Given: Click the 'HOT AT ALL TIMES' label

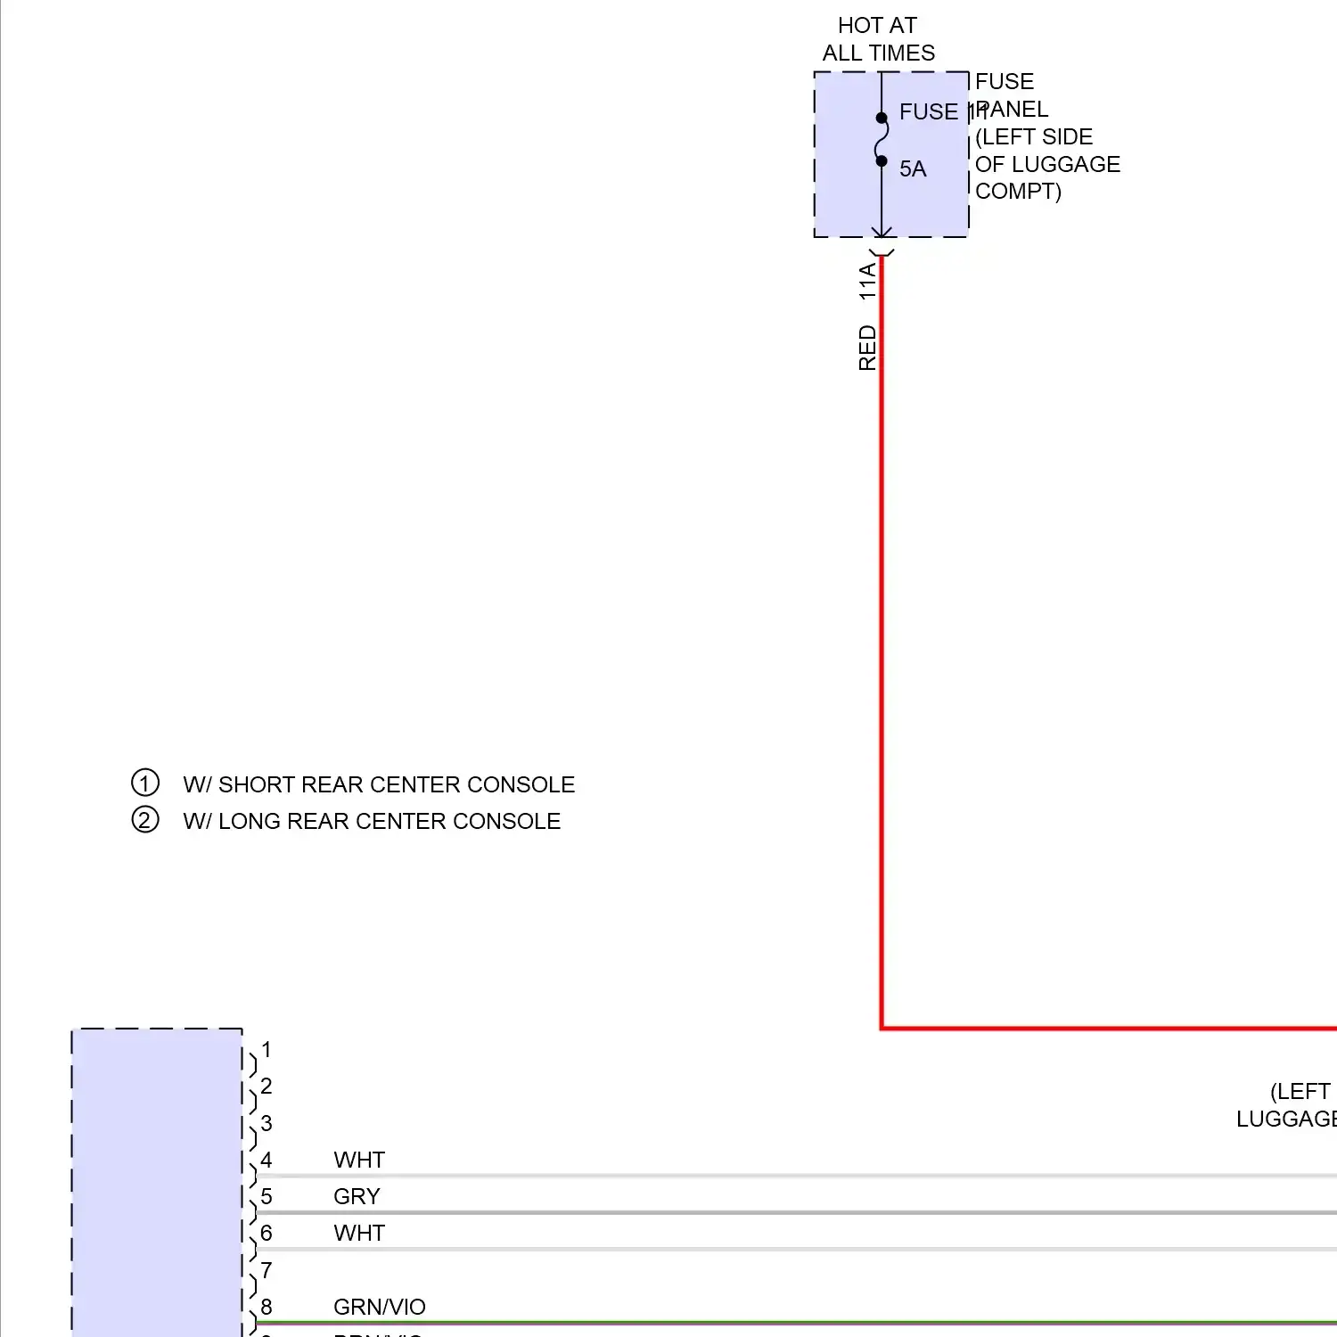Looking at the screenshot, I should coord(878,39).
